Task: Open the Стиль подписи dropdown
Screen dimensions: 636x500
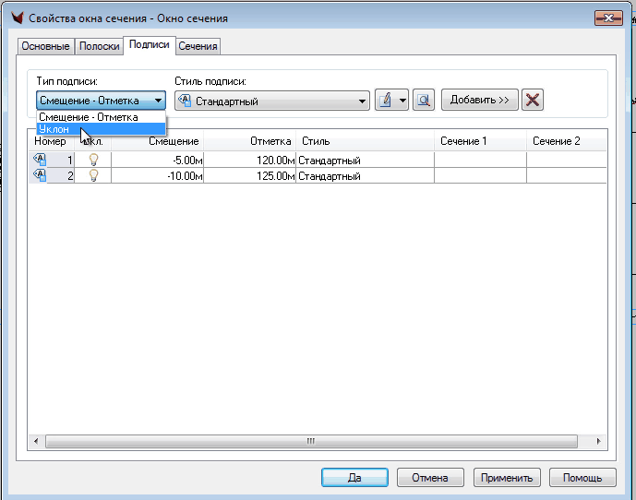Action: (x=361, y=101)
